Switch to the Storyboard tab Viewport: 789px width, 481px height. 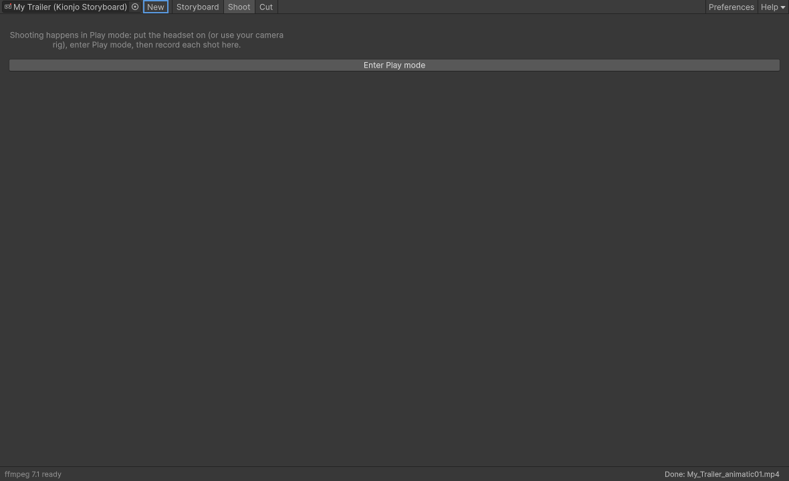pyautogui.click(x=197, y=7)
